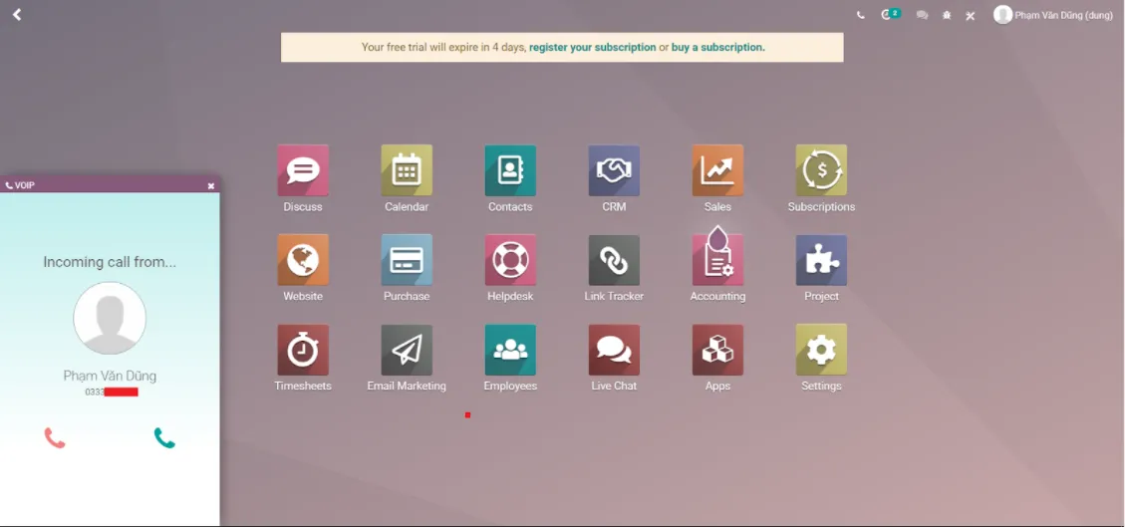The width and height of the screenshot is (1125, 527).
Task: Open the Project puzzle app
Action: coord(821,260)
